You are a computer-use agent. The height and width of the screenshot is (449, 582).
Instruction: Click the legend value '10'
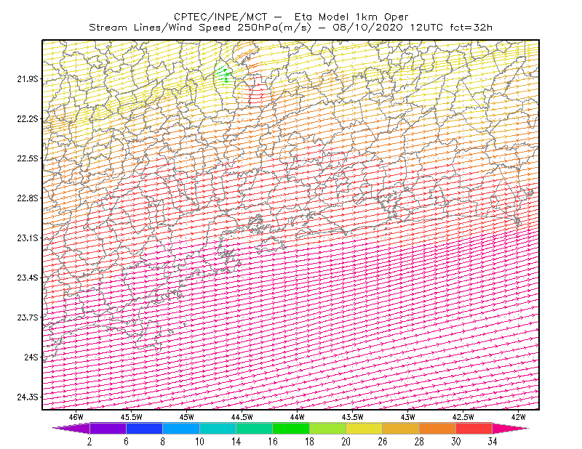coord(199,442)
